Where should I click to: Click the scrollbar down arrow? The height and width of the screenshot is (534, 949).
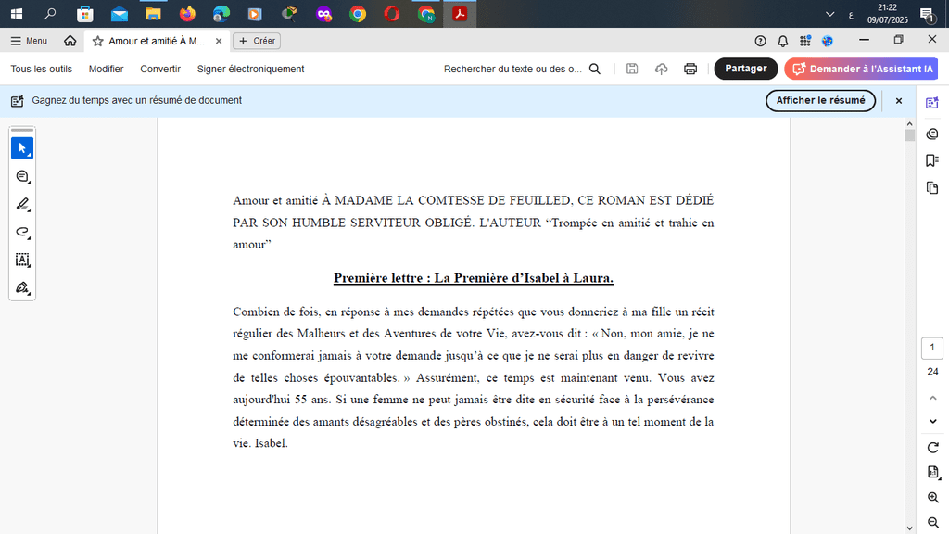pos(909,528)
